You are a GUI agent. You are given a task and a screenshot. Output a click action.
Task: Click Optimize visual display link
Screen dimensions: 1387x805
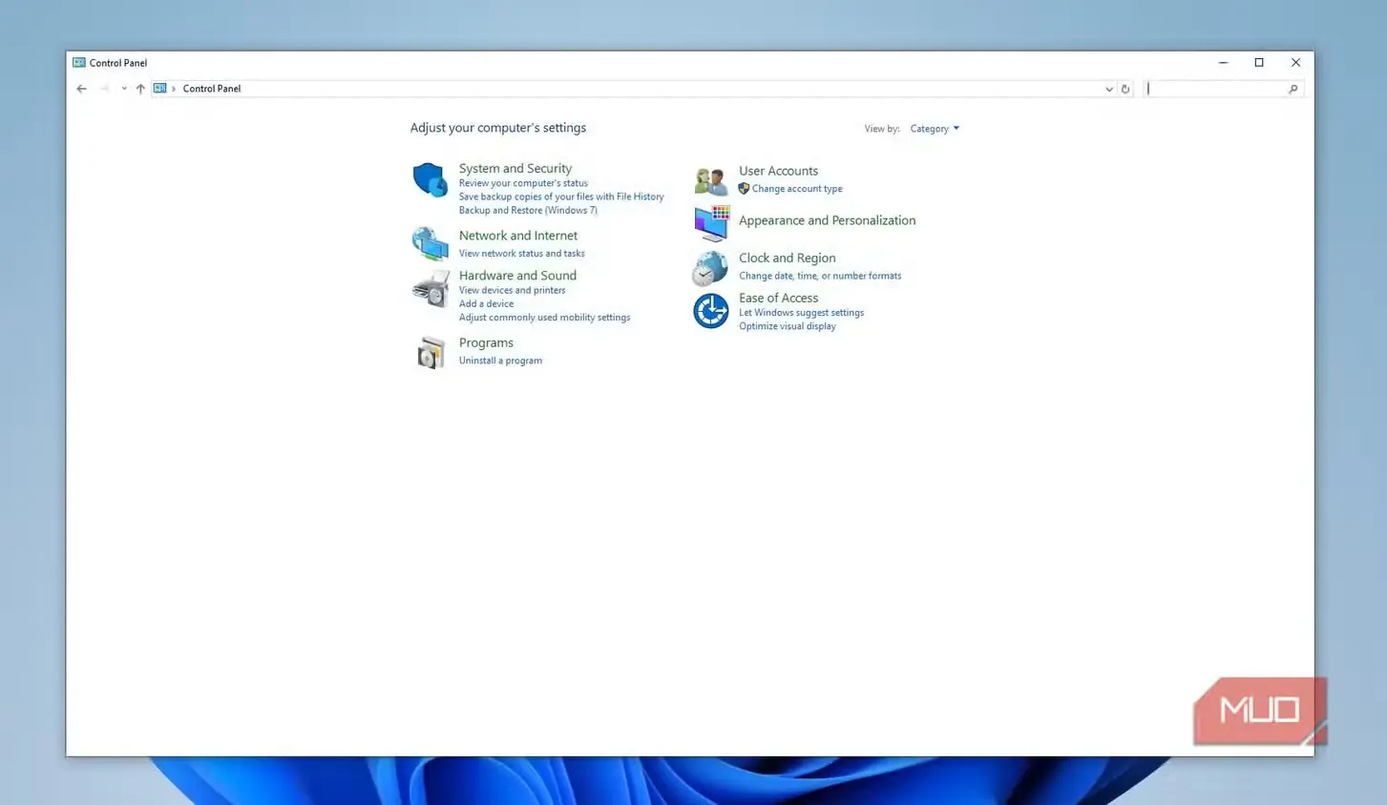(787, 326)
